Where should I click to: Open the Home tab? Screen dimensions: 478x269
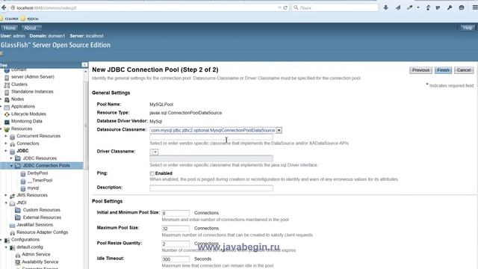[10, 28]
